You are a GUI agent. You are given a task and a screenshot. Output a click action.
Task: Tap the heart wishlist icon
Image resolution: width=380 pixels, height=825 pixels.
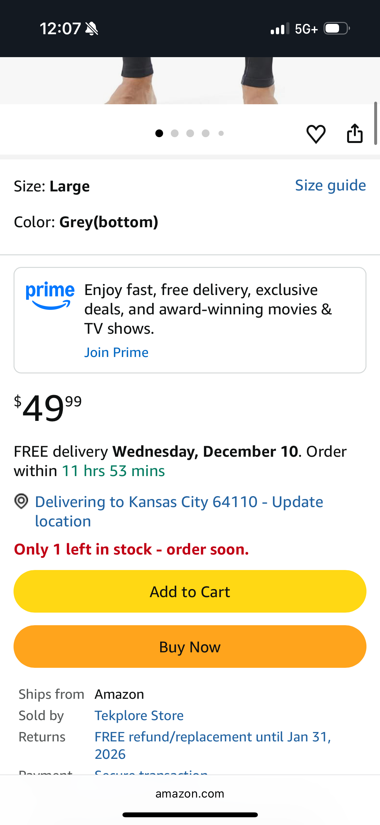click(x=316, y=134)
